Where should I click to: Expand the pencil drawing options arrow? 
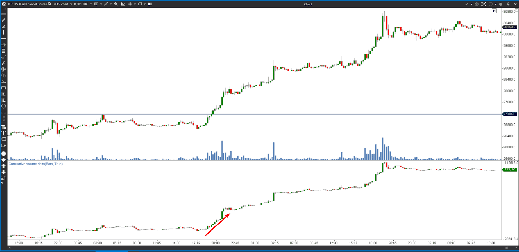(111, 4)
